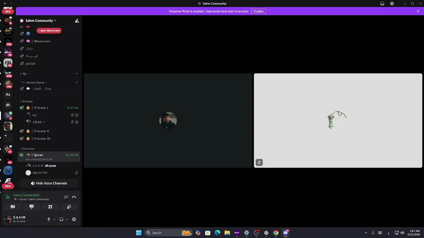Viewport: 424px width, 238px height.
Task: Click the bottom NEW unread indicator
Action: click(x=8, y=186)
